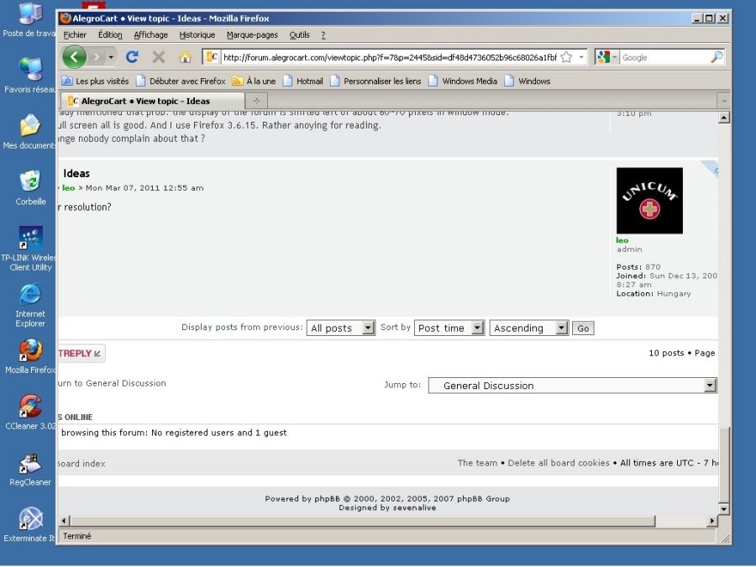The height and width of the screenshot is (567, 756).
Task: Open the 'Post time' sort dropdown
Action: coord(449,328)
